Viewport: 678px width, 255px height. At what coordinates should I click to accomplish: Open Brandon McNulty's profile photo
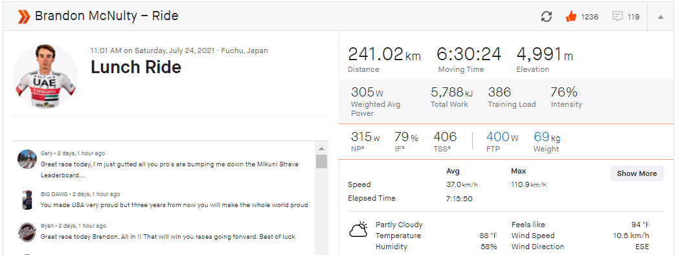(x=45, y=76)
